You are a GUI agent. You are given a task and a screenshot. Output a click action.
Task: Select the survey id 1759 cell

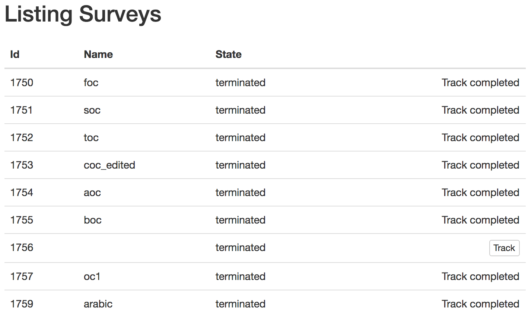pyautogui.click(x=22, y=304)
